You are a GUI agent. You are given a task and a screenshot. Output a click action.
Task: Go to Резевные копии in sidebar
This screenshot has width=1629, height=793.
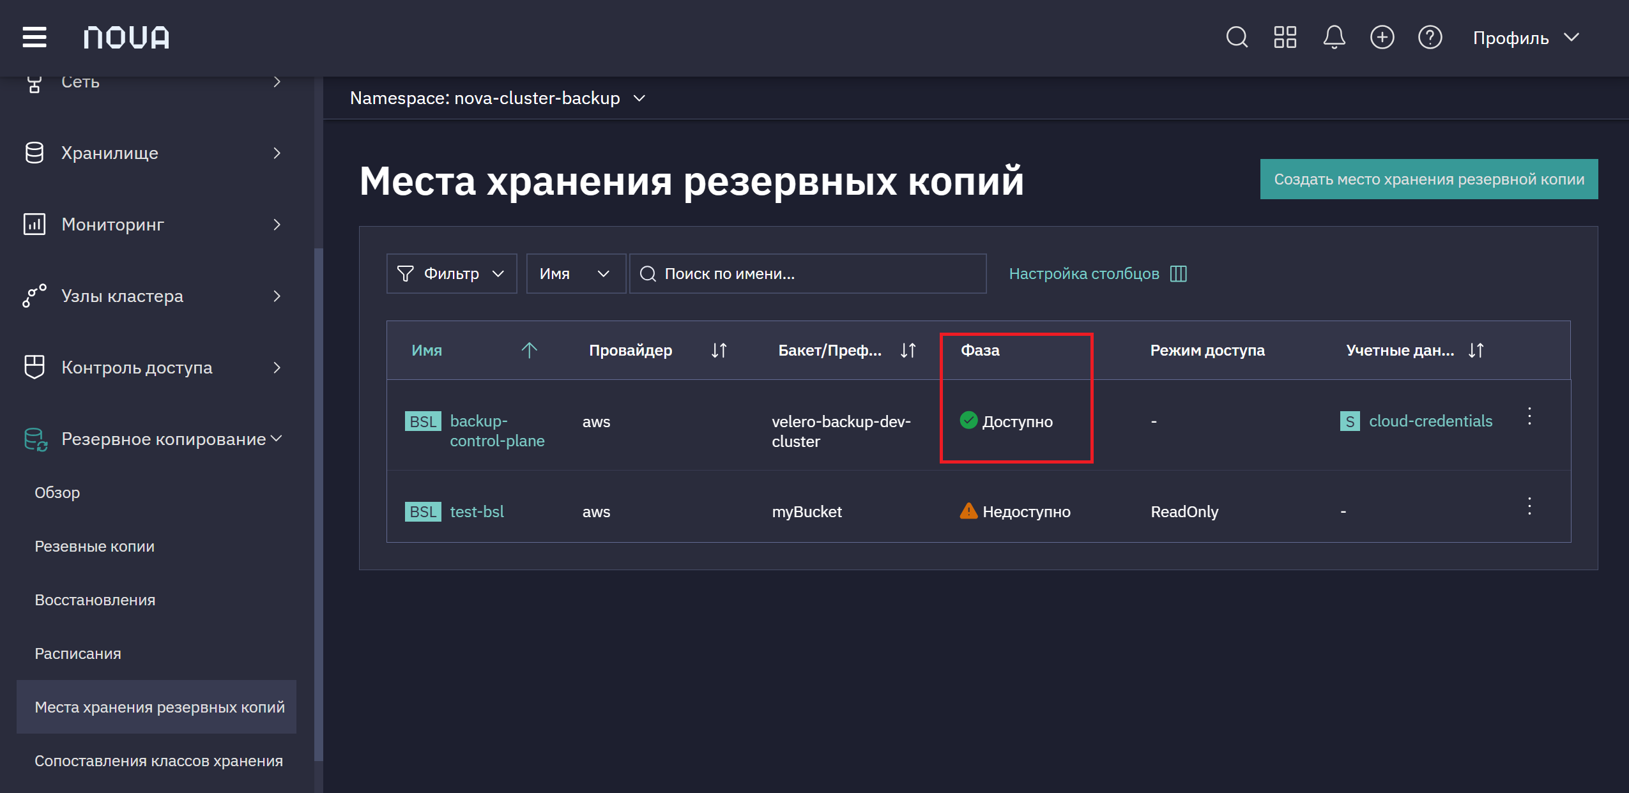[95, 547]
